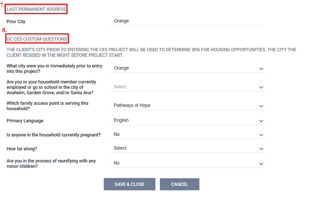Click the "What city were you in" question label

[x=54, y=68]
